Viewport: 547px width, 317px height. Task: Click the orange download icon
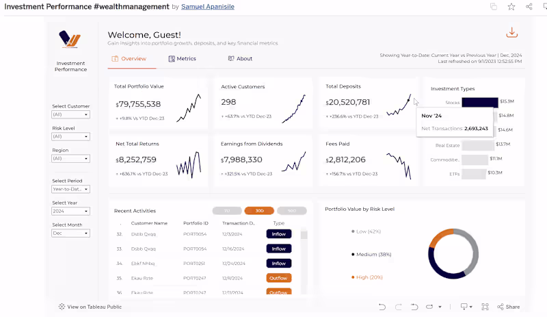(x=511, y=33)
